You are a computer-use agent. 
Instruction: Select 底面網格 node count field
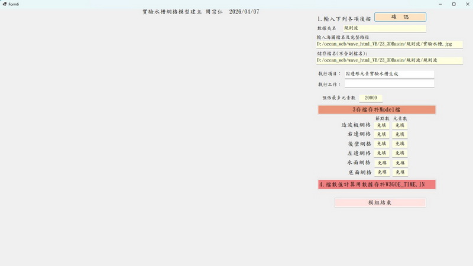[x=381, y=173]
